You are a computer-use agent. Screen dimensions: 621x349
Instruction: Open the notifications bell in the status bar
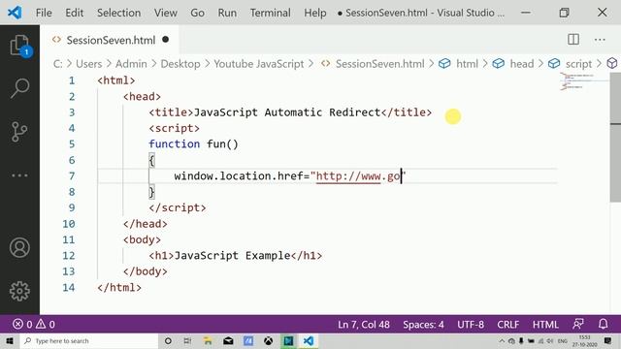pyautogui.click(x=603, y=325)
